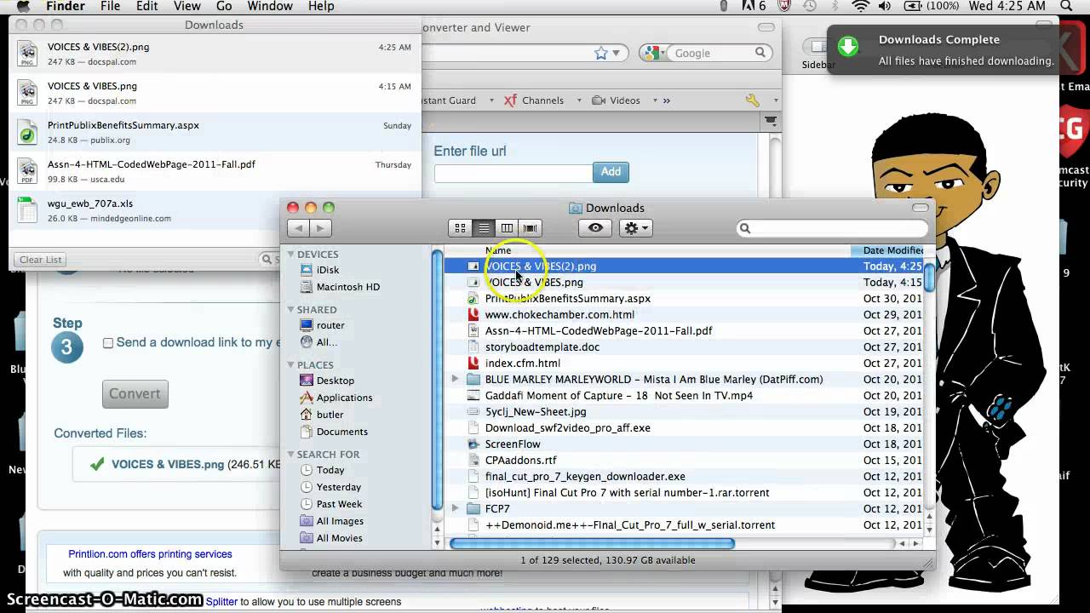Open the Go menu
Viewport: 1090px width, 613px height.
point(224,7)
